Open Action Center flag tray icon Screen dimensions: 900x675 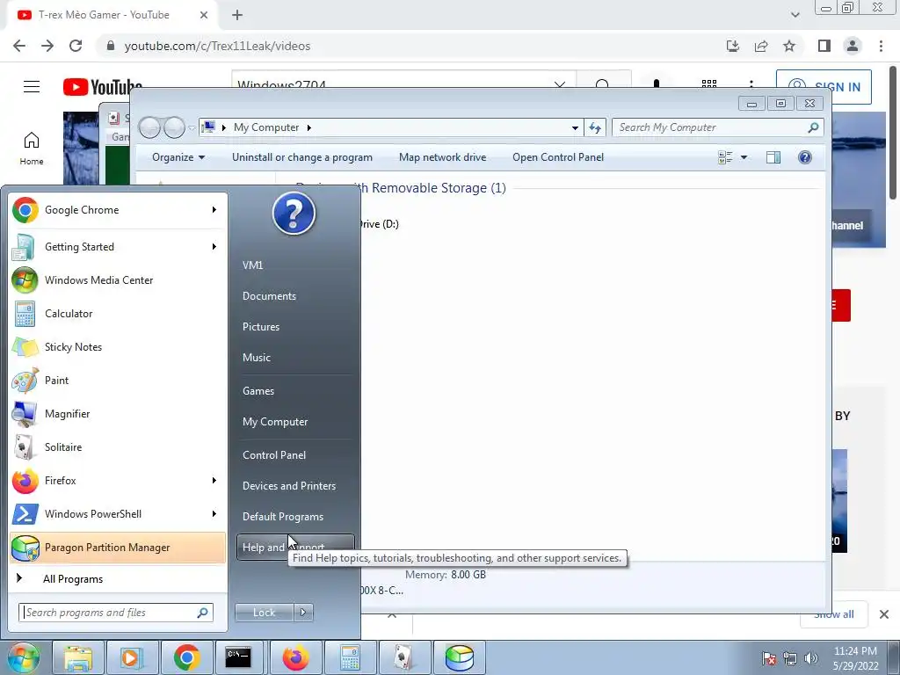click(769, 658)
